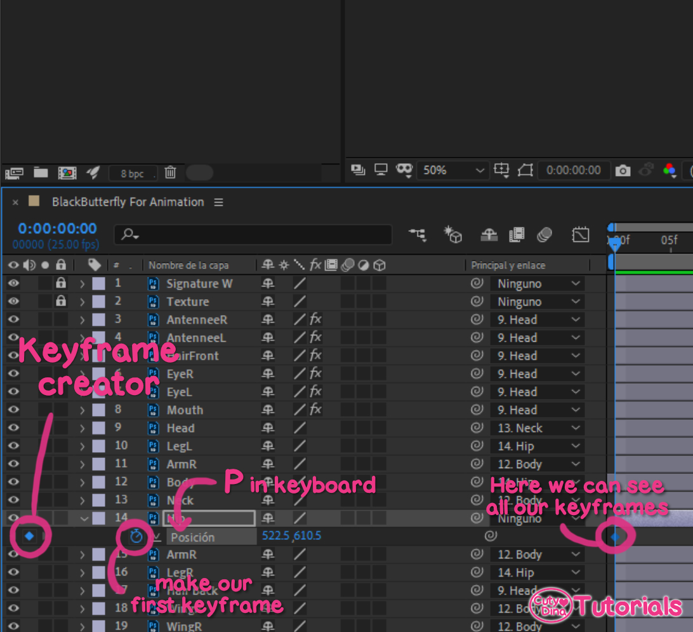Click the label color swatch of LegL layer
693x632 pixels.
(x=98, y=446)
